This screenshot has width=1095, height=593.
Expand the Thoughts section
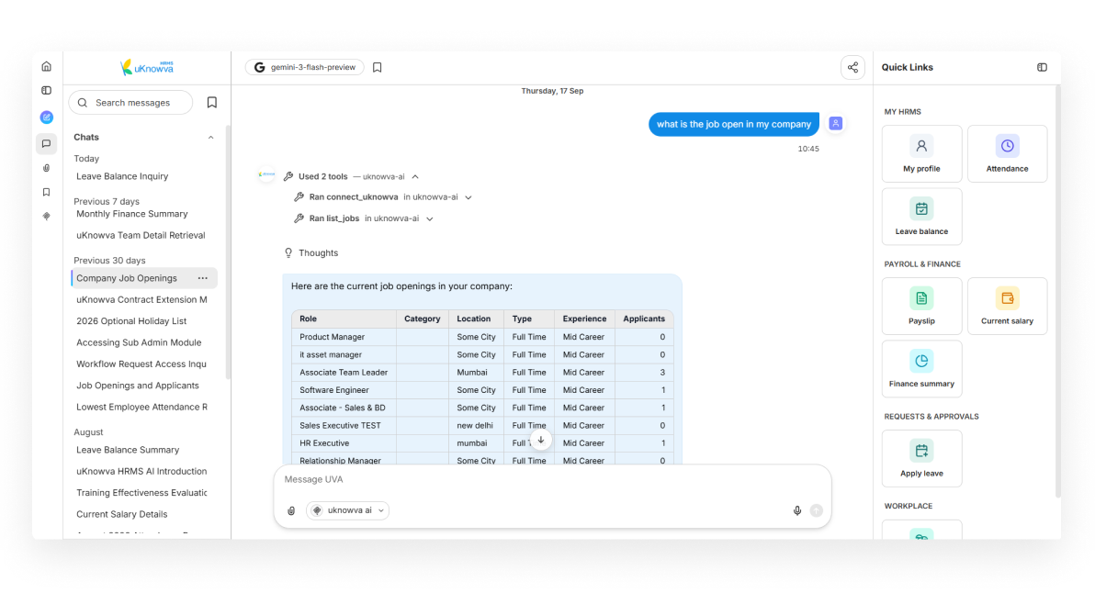(x=311, y=253)
